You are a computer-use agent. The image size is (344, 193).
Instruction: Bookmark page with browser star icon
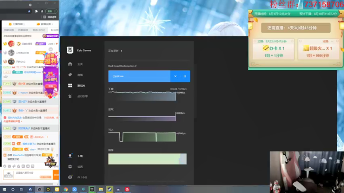tap(29, 11)
